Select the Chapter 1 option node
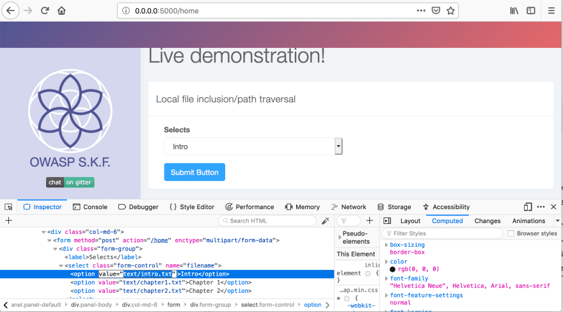This screenshot has height=312, width=563. coord(161,283)
